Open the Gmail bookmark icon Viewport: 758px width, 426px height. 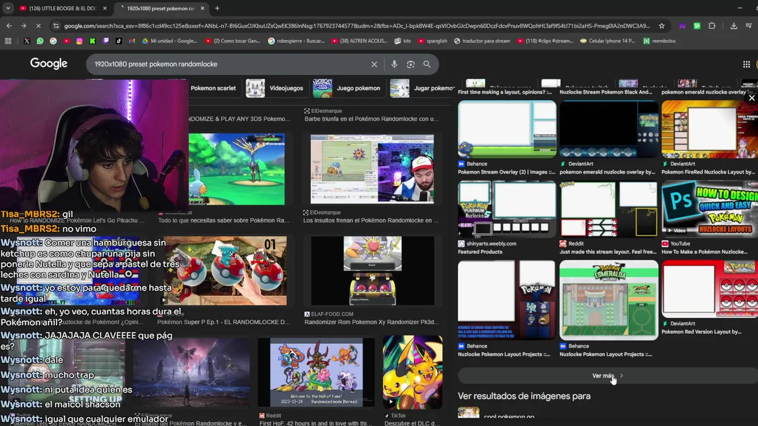[x=131, y=41]
